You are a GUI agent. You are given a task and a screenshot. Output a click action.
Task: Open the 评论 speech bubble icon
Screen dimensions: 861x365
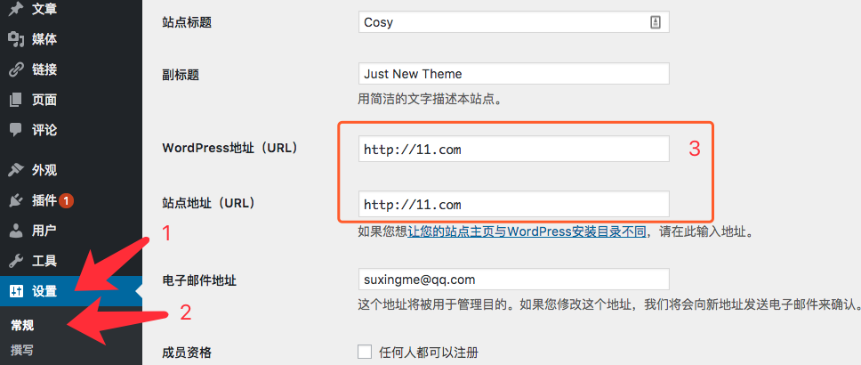pos(16,130)
